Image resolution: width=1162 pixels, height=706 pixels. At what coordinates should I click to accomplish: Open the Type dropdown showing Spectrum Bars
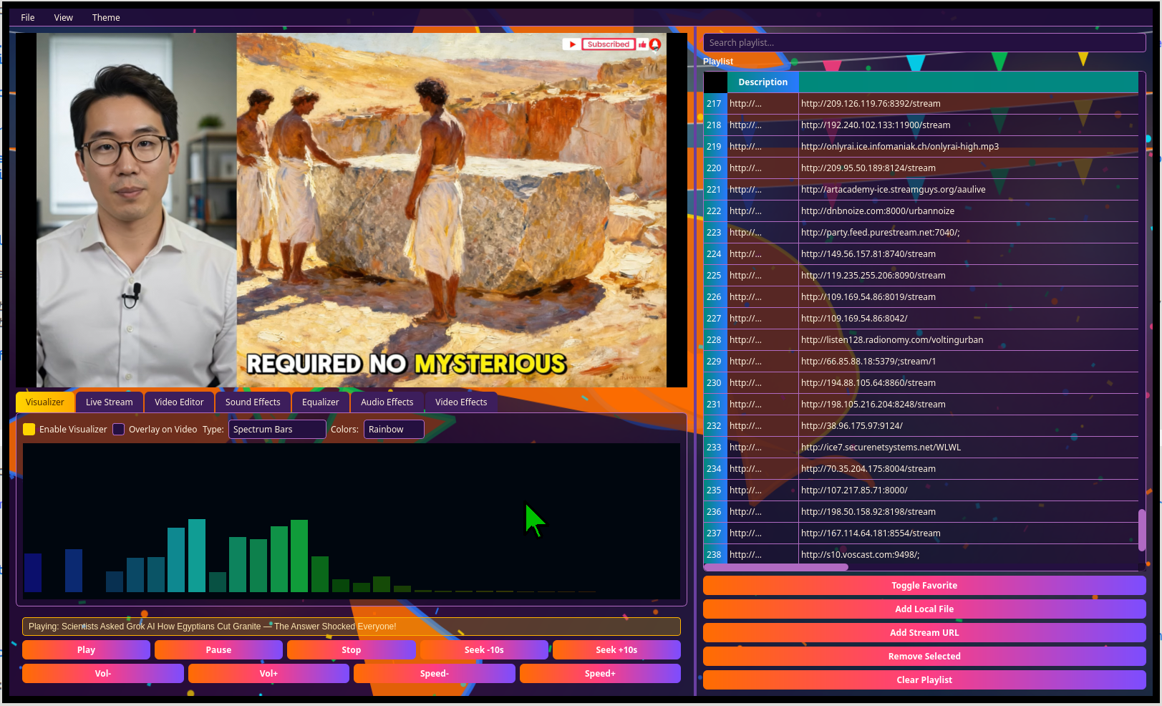(x=277, y=430)
